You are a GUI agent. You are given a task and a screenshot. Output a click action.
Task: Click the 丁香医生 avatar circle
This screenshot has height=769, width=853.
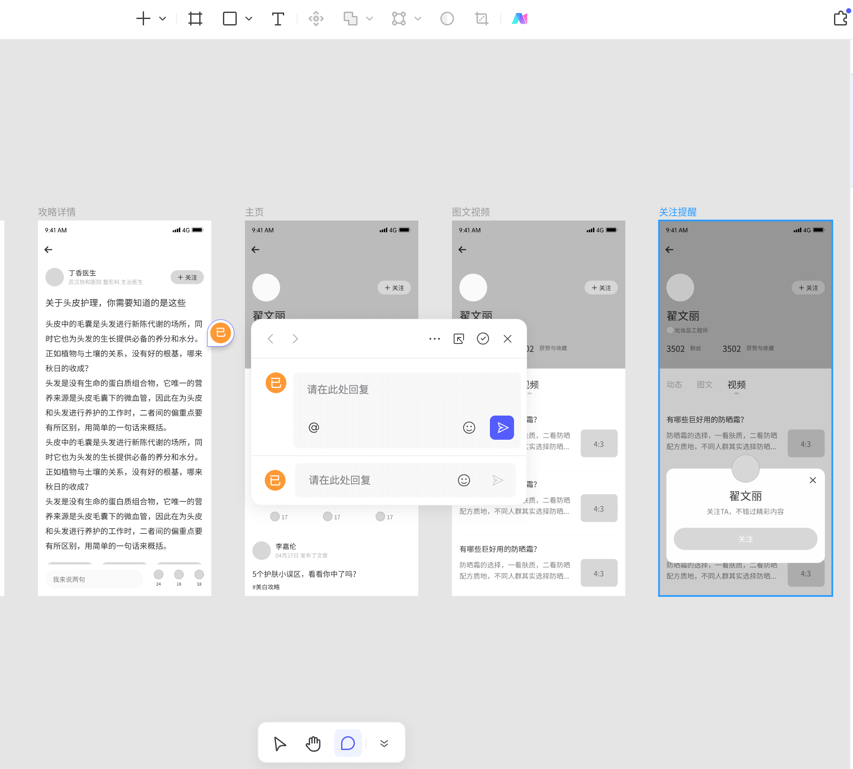point(55,277)
